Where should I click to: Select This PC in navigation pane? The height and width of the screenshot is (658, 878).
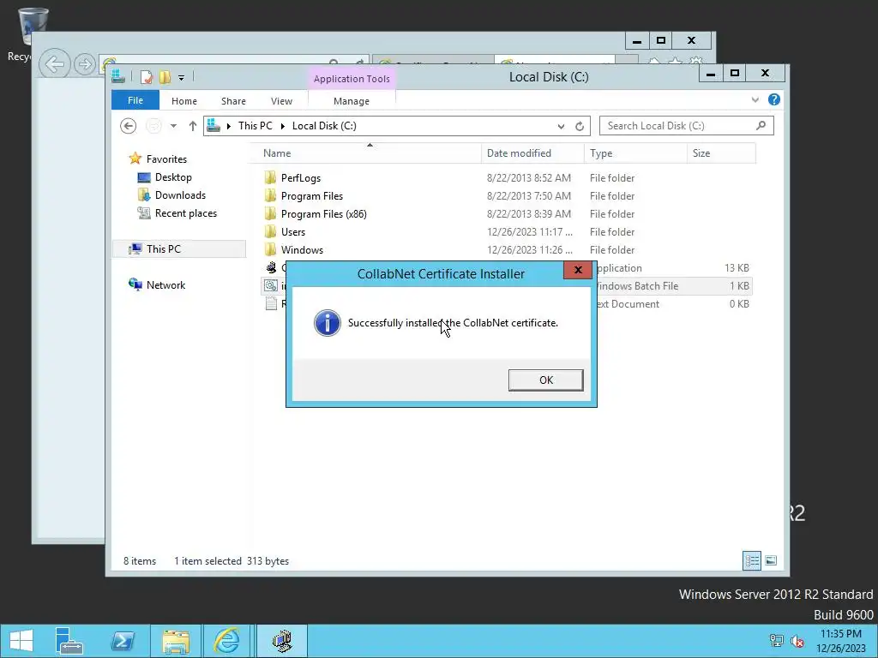164,249
